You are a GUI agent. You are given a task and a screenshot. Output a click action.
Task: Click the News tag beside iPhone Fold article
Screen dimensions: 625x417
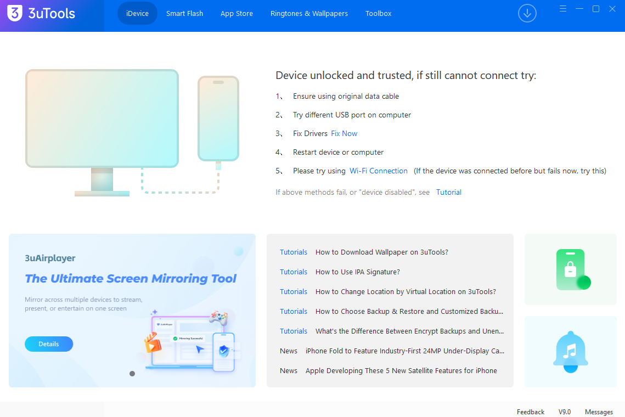tap(289, 351)
